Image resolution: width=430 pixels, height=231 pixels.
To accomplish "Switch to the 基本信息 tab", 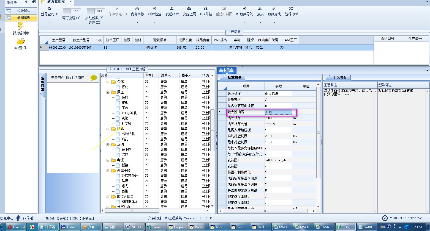I will click(226, 70).
